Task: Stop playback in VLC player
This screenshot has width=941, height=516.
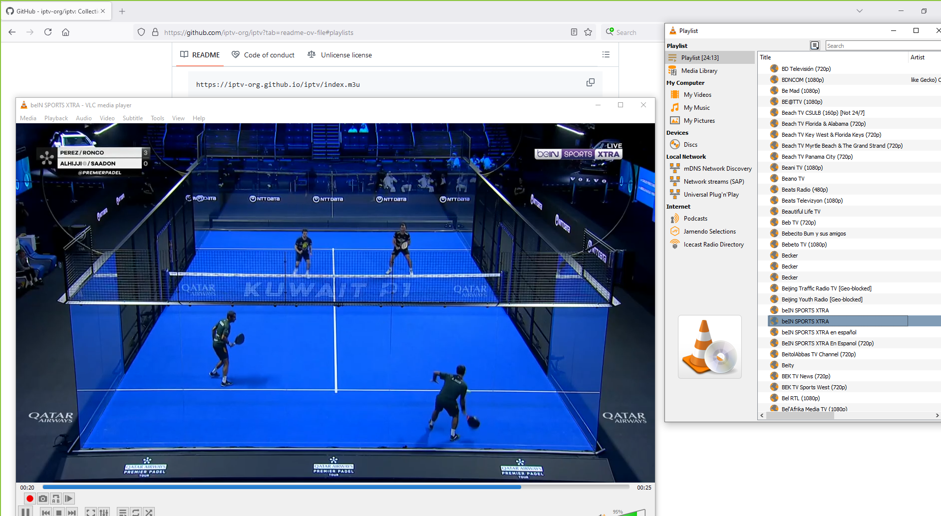Action: [59, 512]
